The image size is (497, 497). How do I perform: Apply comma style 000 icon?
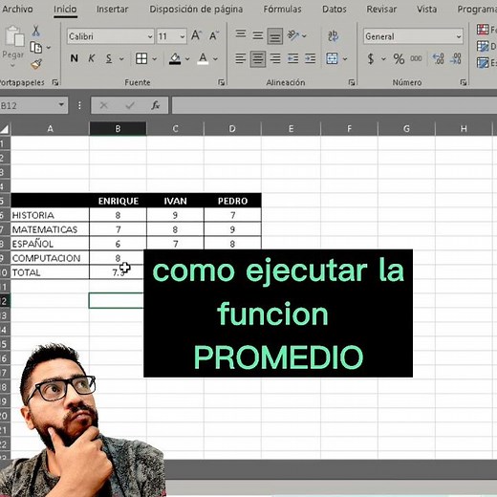click(x=416, y=58)
